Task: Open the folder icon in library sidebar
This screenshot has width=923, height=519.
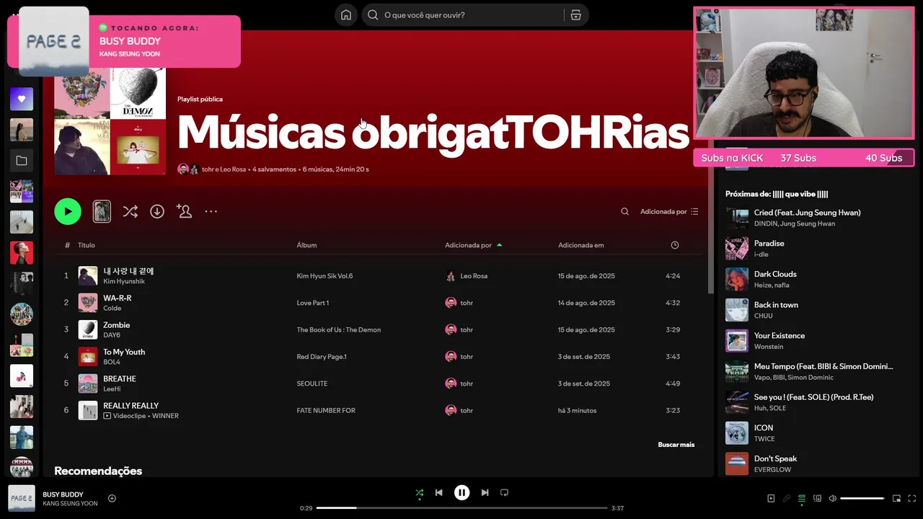Action: click(22, 161)
